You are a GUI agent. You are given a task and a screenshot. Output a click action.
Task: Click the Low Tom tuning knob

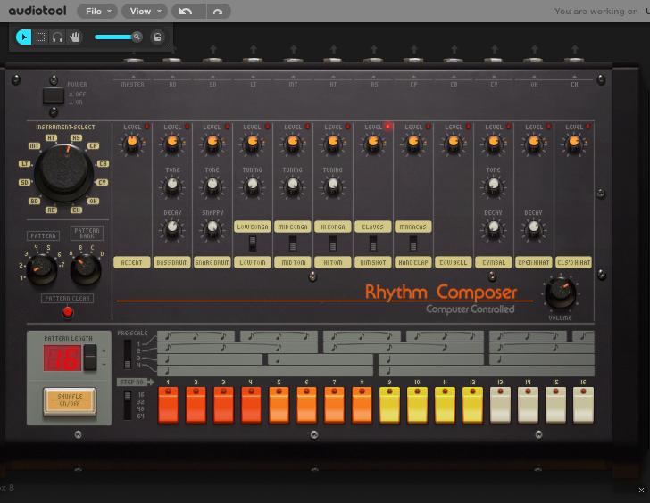click(x=252, y=186)
